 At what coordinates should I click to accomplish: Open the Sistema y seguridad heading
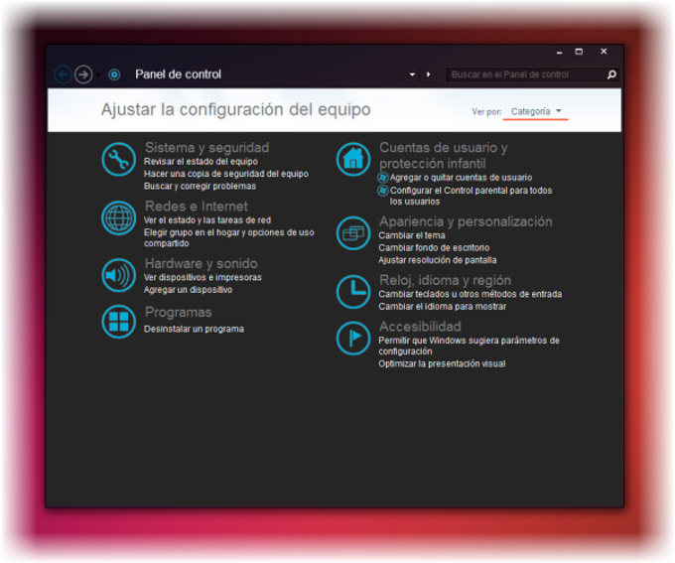[207, 147]
